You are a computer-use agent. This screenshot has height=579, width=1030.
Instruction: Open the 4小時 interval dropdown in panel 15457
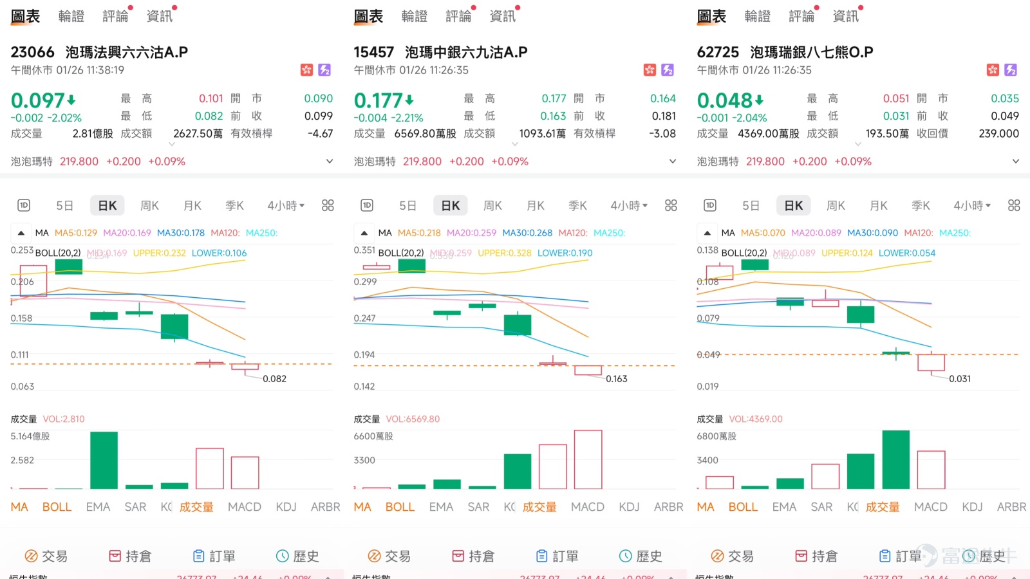(629, 205)
